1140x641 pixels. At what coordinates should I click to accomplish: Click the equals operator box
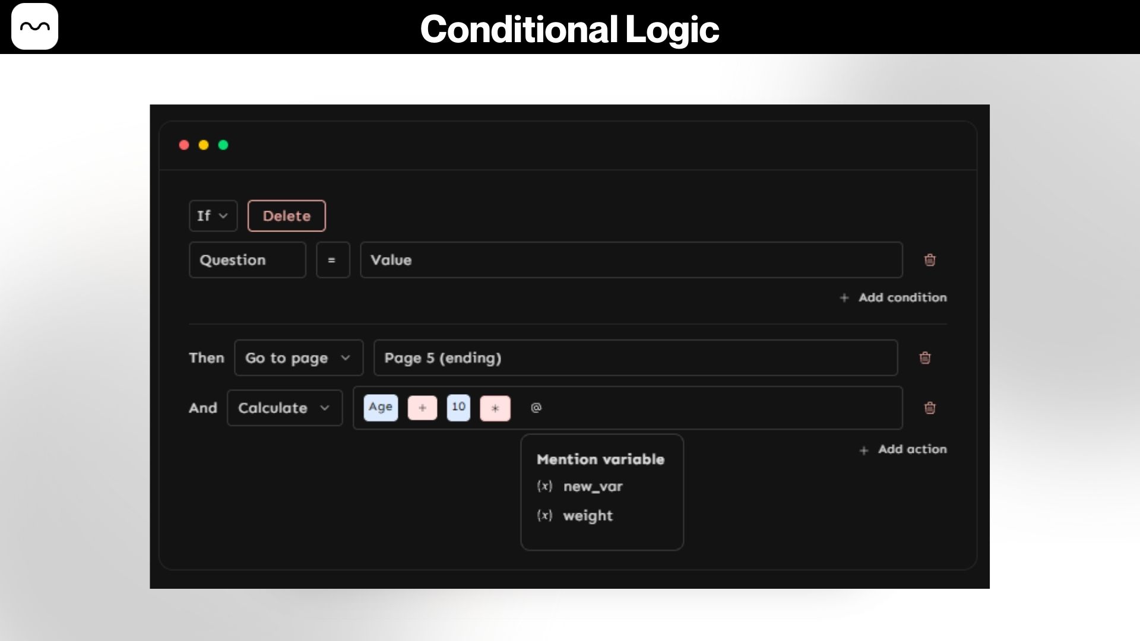click(332, 260)
